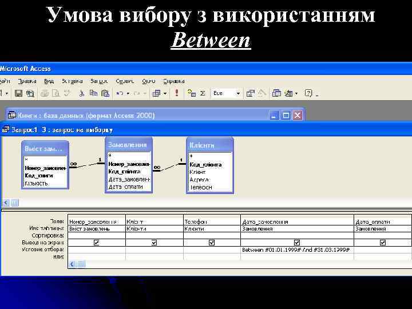Click the Between criteria cell under Дата_замовлення
412x309 pixels.
coord(297,249)
